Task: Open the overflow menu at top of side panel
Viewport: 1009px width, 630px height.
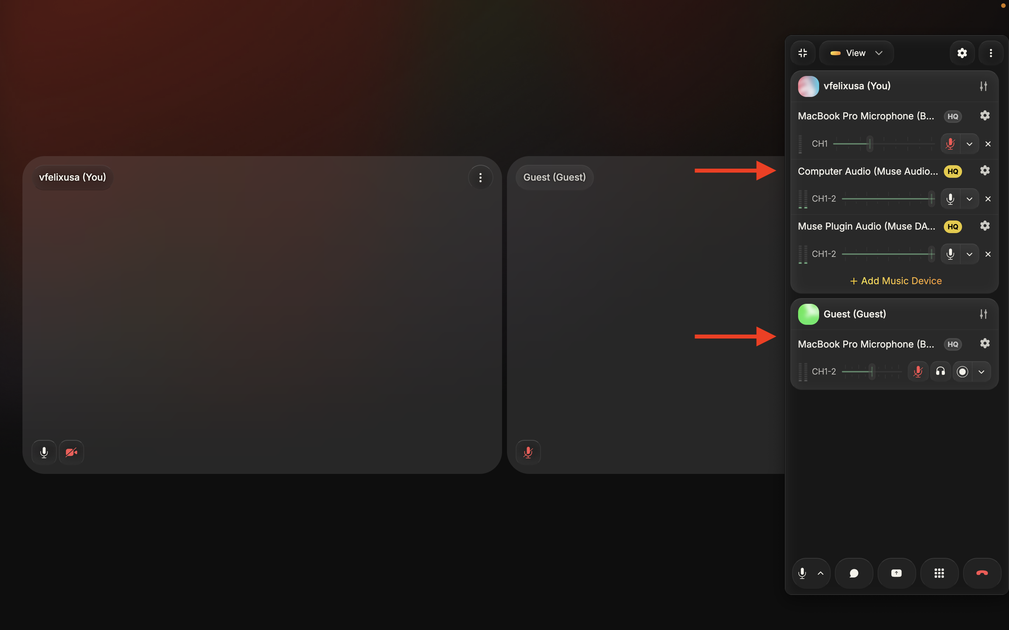Action: [x=991, y=52]
